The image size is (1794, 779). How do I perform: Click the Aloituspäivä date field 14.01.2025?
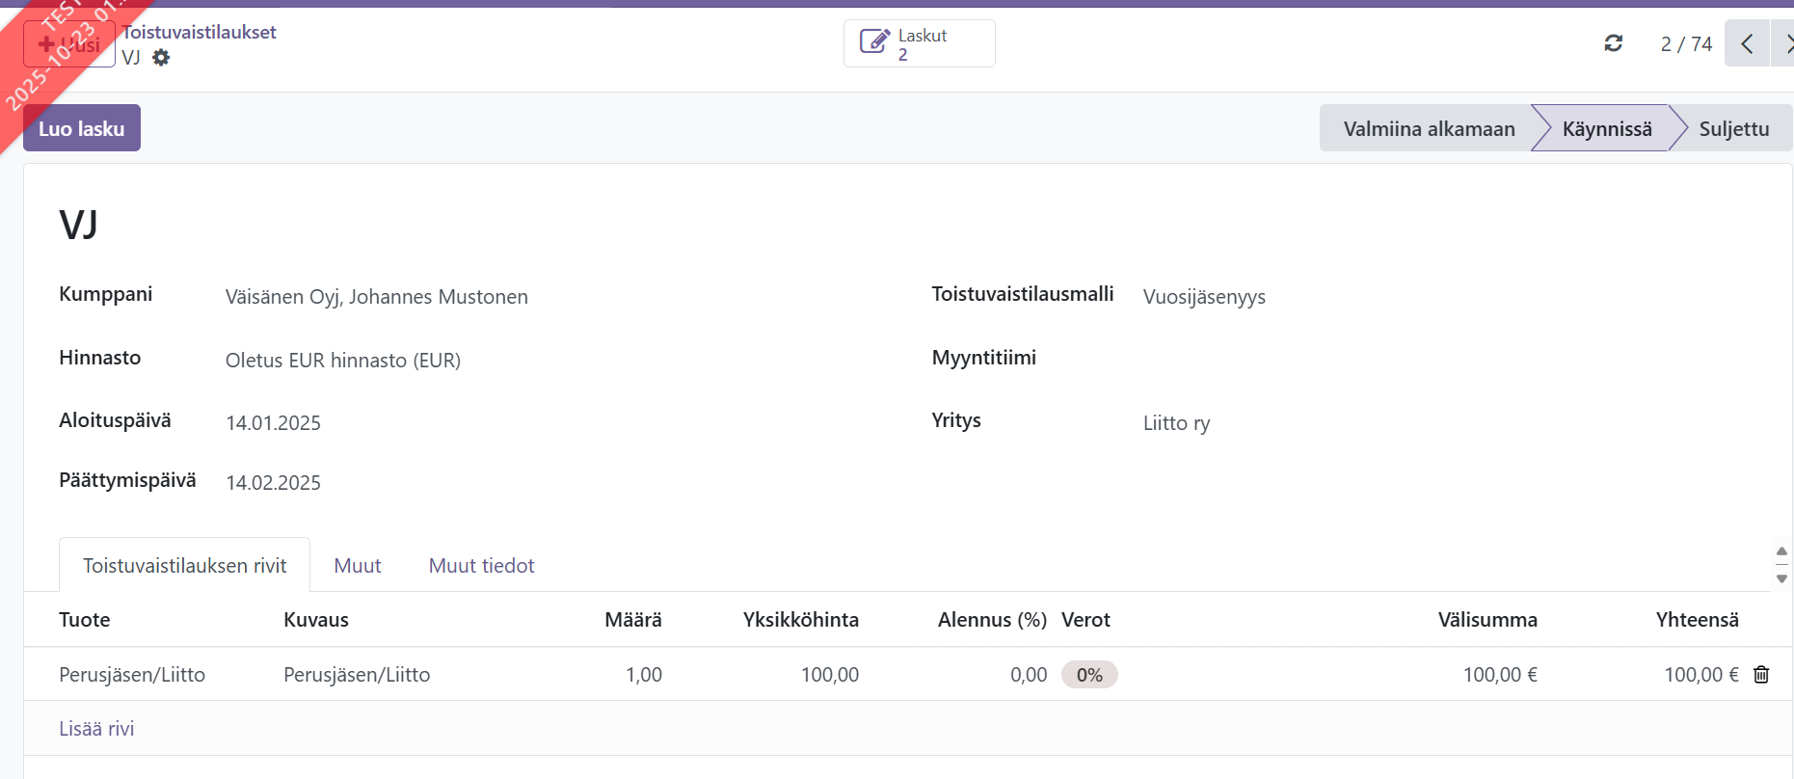pos(273,423)
